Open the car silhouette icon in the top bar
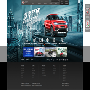The image size is (90, 90). [x=66, y=2]
